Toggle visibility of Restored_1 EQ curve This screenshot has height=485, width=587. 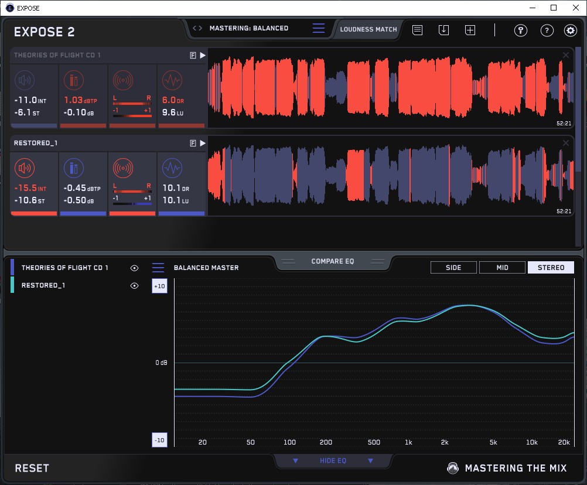click(x=134, y=285)
